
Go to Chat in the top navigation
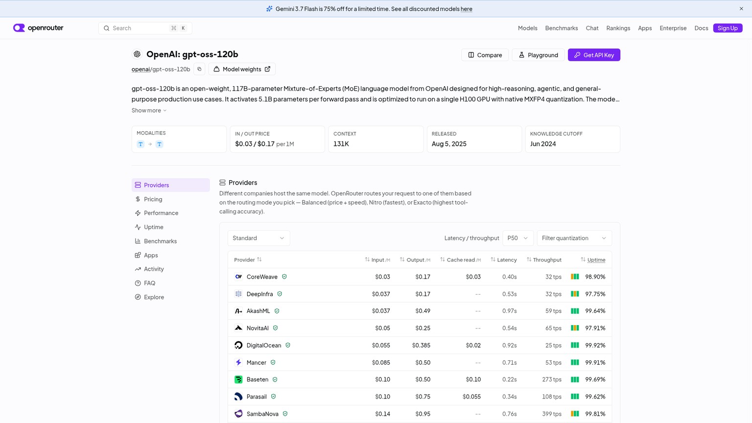coord(592,28)
